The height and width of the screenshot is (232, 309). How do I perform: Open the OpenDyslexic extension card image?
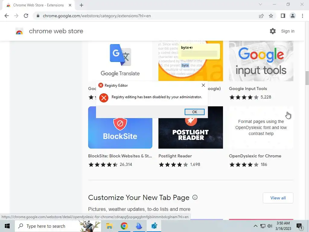pos(261,127)
